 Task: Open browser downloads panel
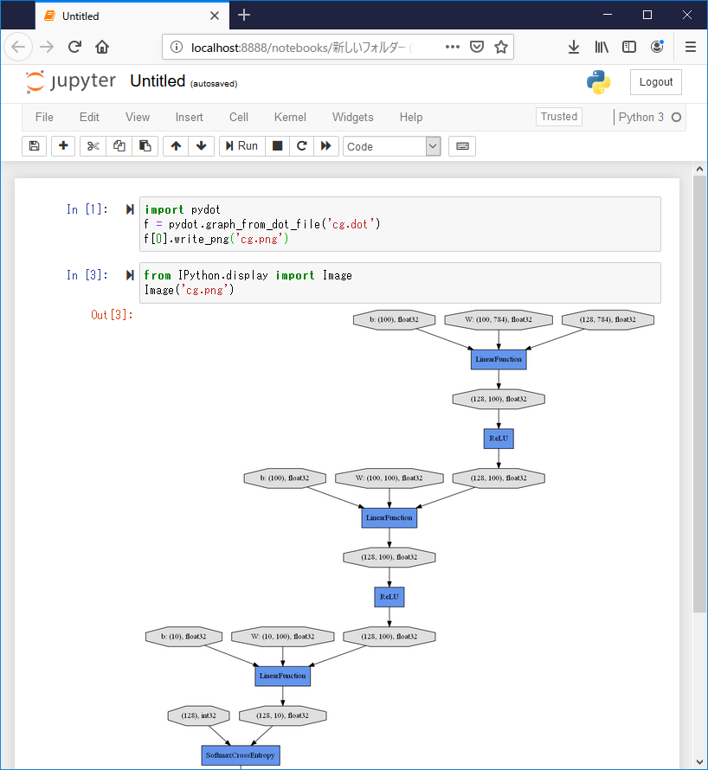point(573,47)
